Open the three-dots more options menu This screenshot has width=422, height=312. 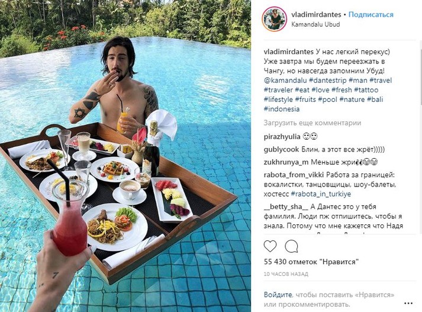click(x=408, y=303)
